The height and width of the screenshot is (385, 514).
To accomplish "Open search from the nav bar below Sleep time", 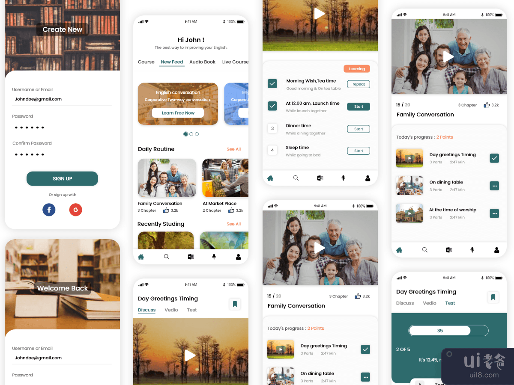I will [296, 178].
